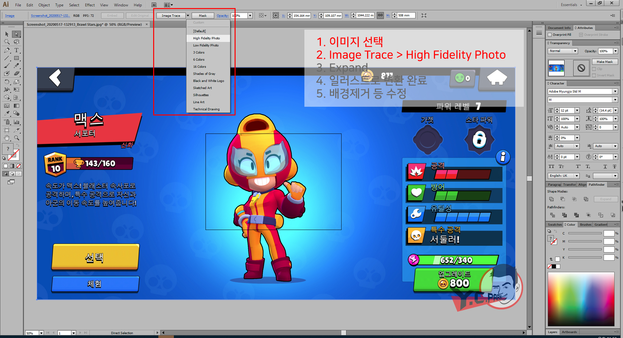The height and width of the screenshot is (338, 623).
Task: Switch to the Swatches tab
Action: pos(555,224)
